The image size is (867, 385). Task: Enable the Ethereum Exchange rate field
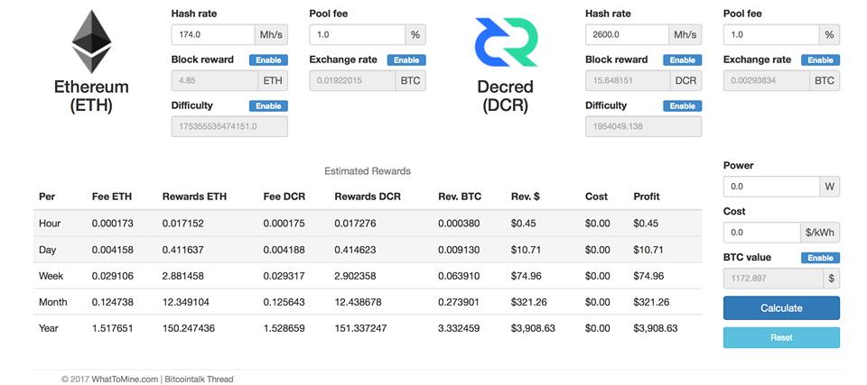406,60
